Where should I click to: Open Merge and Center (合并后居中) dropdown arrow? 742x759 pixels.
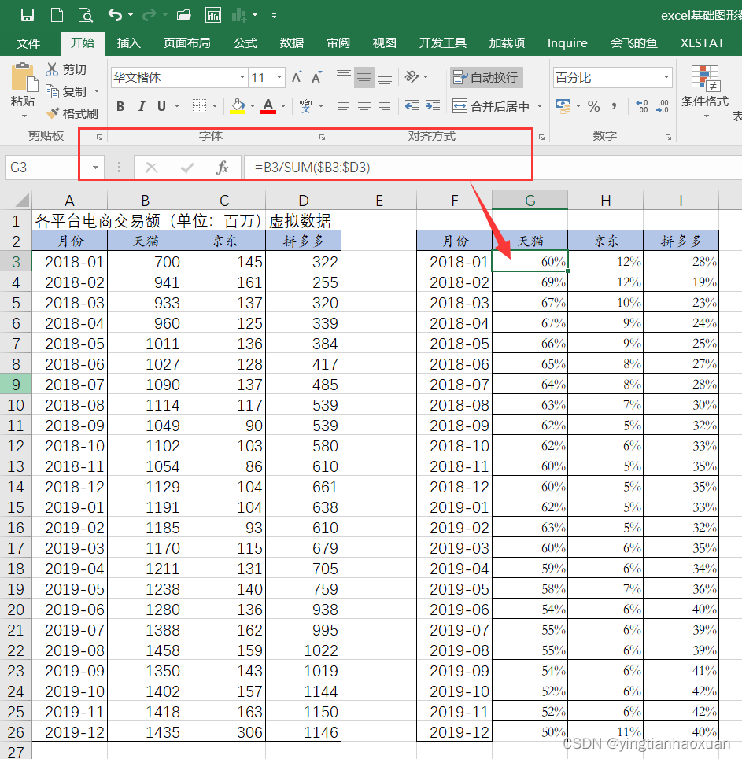point(540,106)
